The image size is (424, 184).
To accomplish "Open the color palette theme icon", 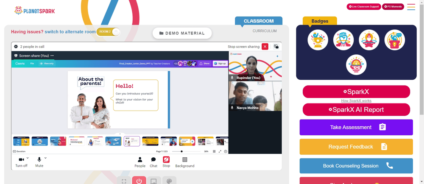I will (x=169, y=181).
